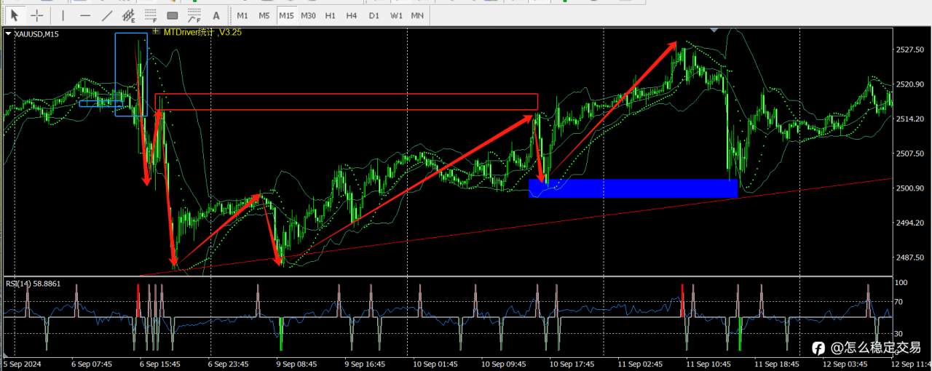Select the Fibonacci expansion tool
The image size is (932, 371).
pyautogui.click(x=194, y=15)
